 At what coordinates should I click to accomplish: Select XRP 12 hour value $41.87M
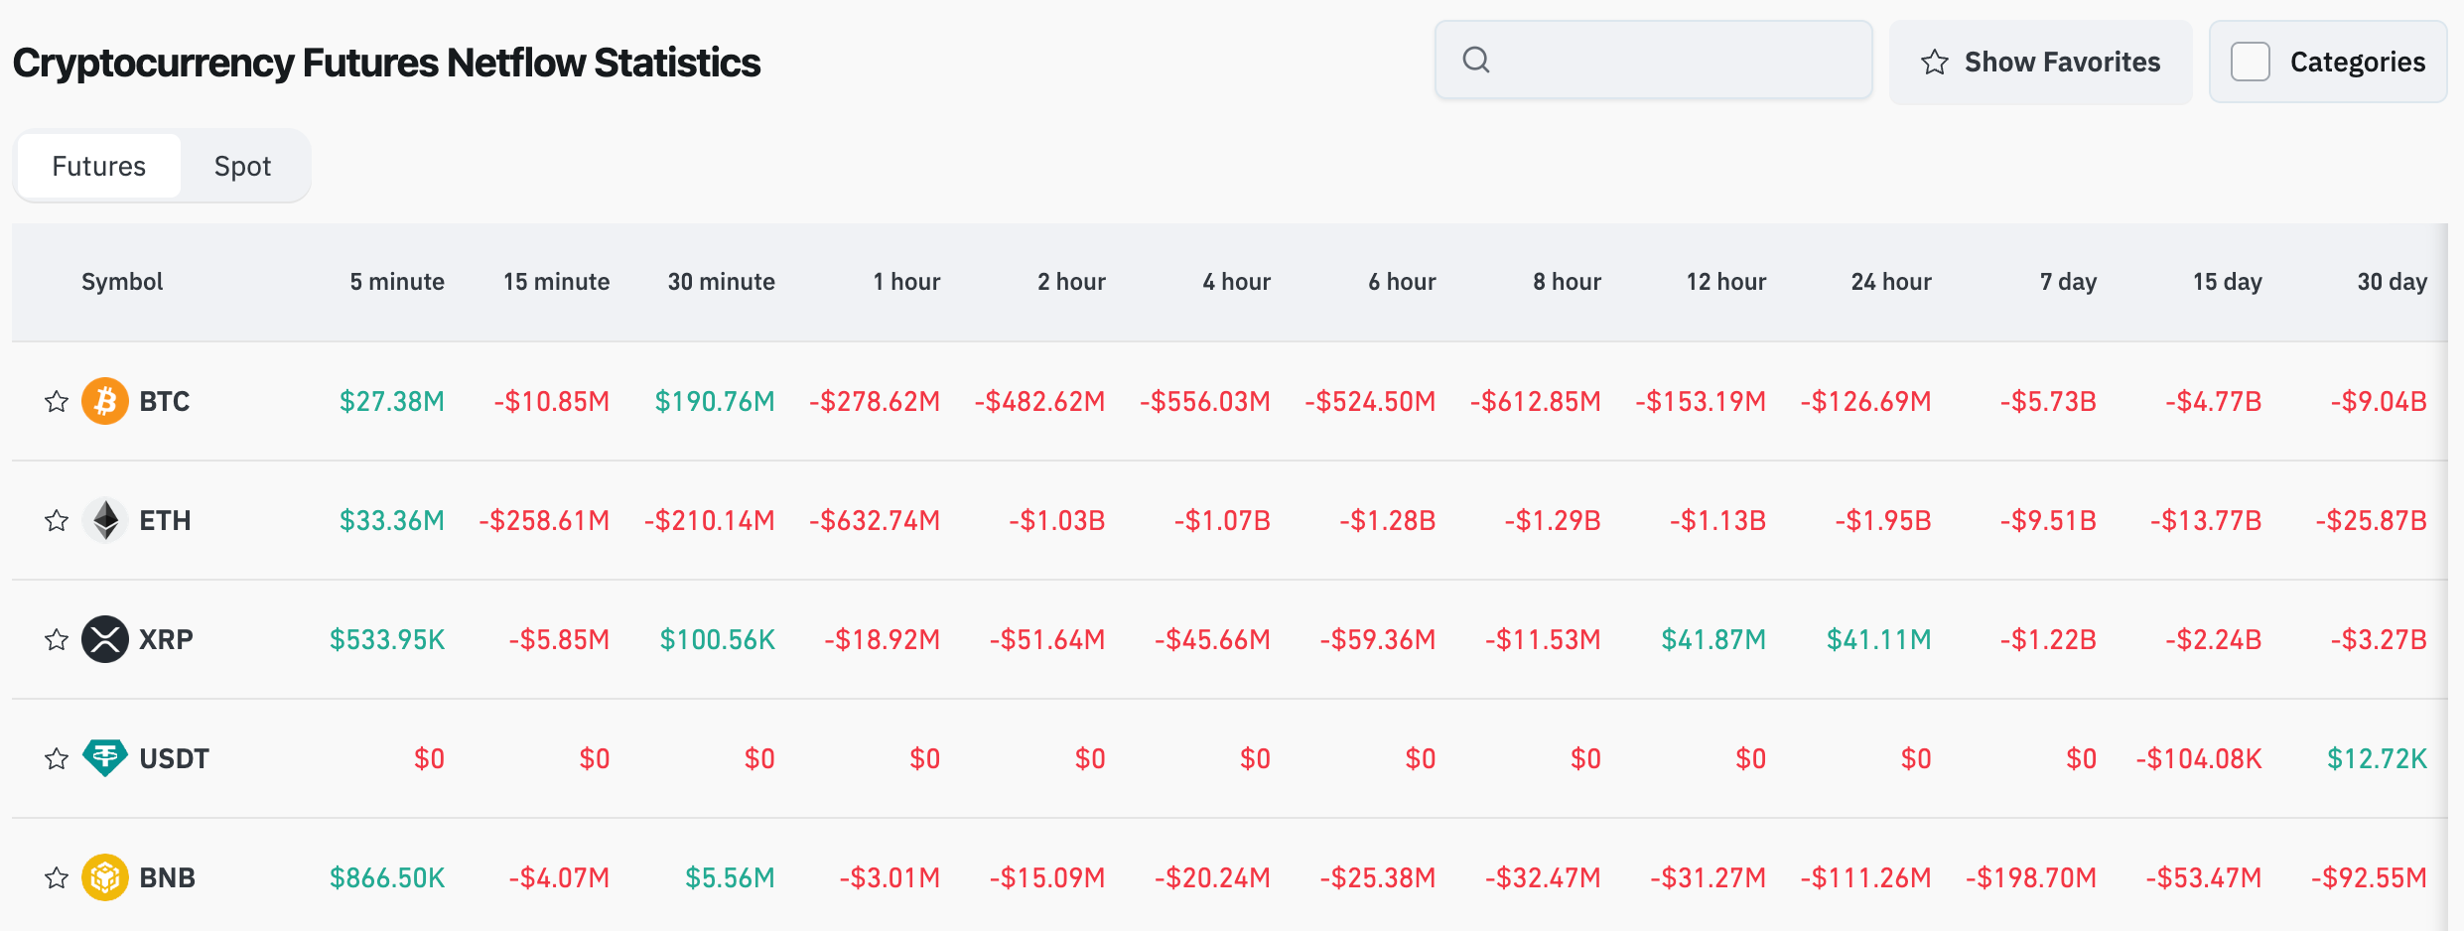(1713, 639)
